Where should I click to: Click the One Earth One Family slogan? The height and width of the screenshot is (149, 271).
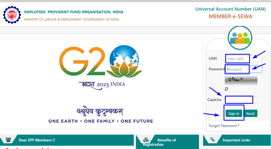(x=101, y=121)
